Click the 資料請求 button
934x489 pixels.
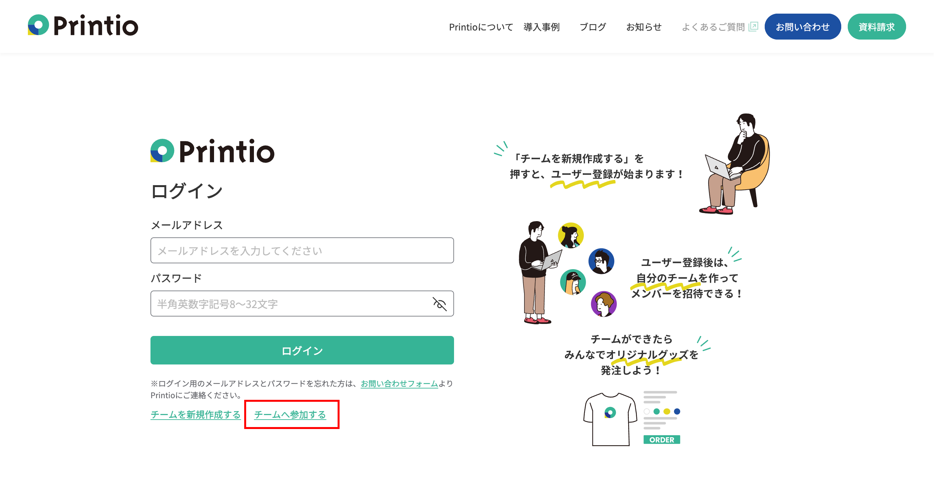876,27
